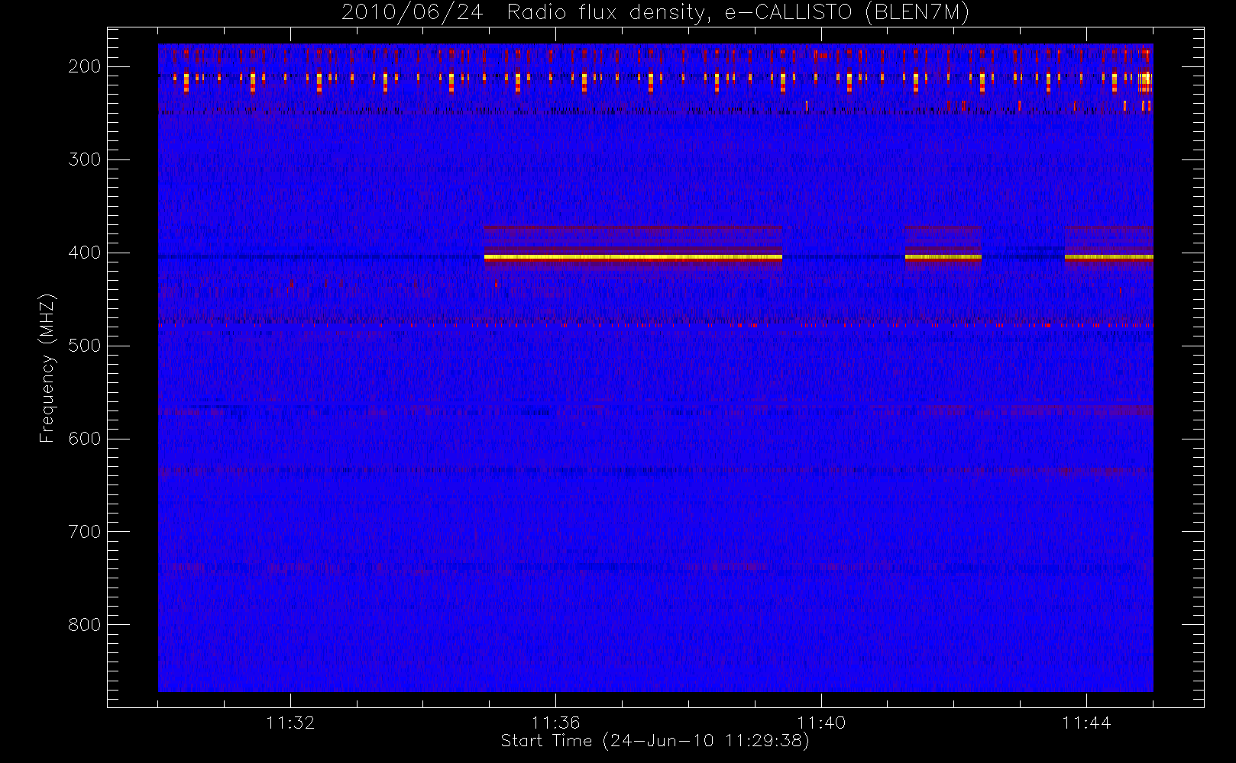Click the 'Start Time (24-Jun-10 11:29:38)' label

click(655, 741)
